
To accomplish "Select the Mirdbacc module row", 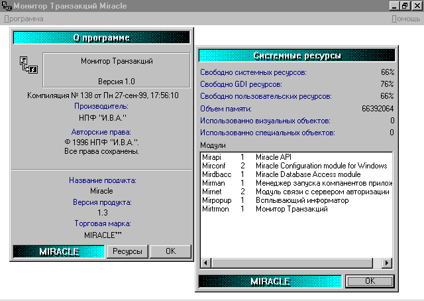I will point(297,174).
